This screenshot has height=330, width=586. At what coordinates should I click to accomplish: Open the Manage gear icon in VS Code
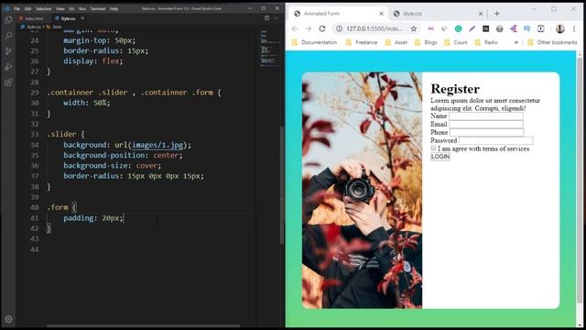(8, 319)
